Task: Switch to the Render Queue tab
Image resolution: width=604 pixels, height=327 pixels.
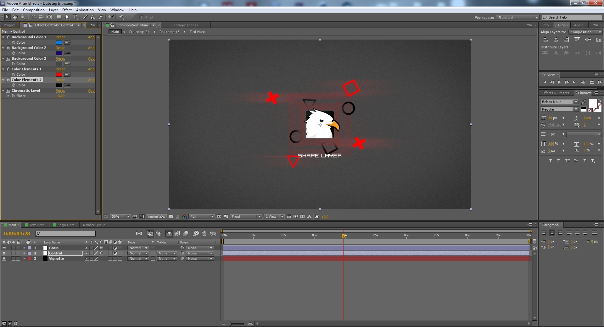Action: pyautogui.click(x=94, y=225)
